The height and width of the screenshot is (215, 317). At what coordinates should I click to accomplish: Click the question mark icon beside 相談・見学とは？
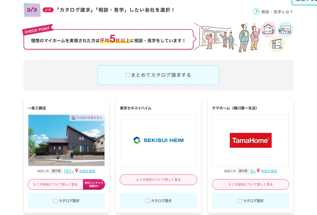coord(256,12)
